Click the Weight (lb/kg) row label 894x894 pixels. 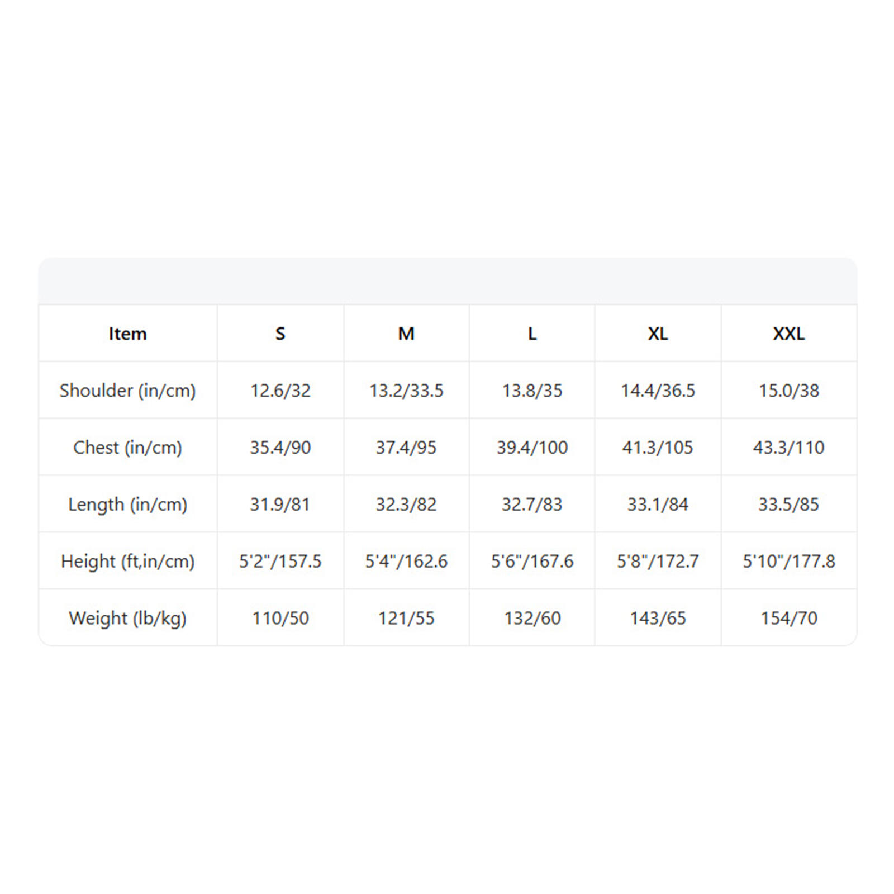point(127,619)
